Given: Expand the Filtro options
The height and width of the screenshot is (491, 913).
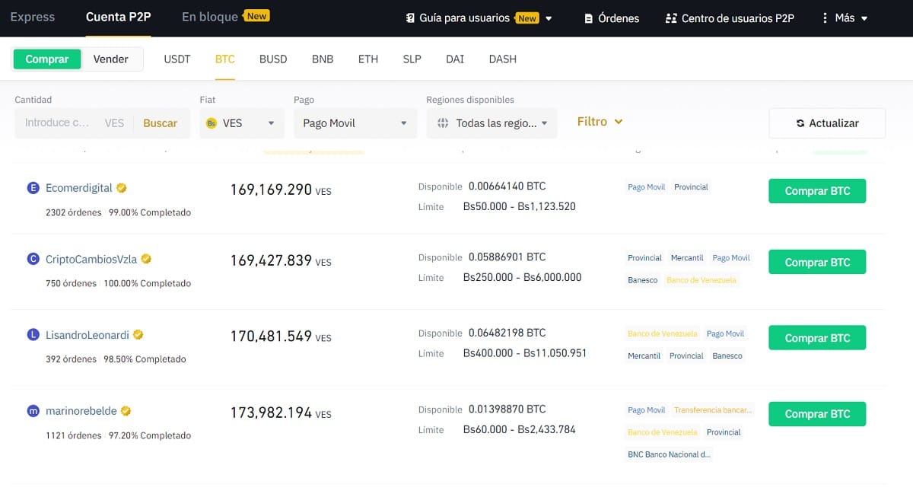Looking at the screenshot, I should [x=600, y=122].
